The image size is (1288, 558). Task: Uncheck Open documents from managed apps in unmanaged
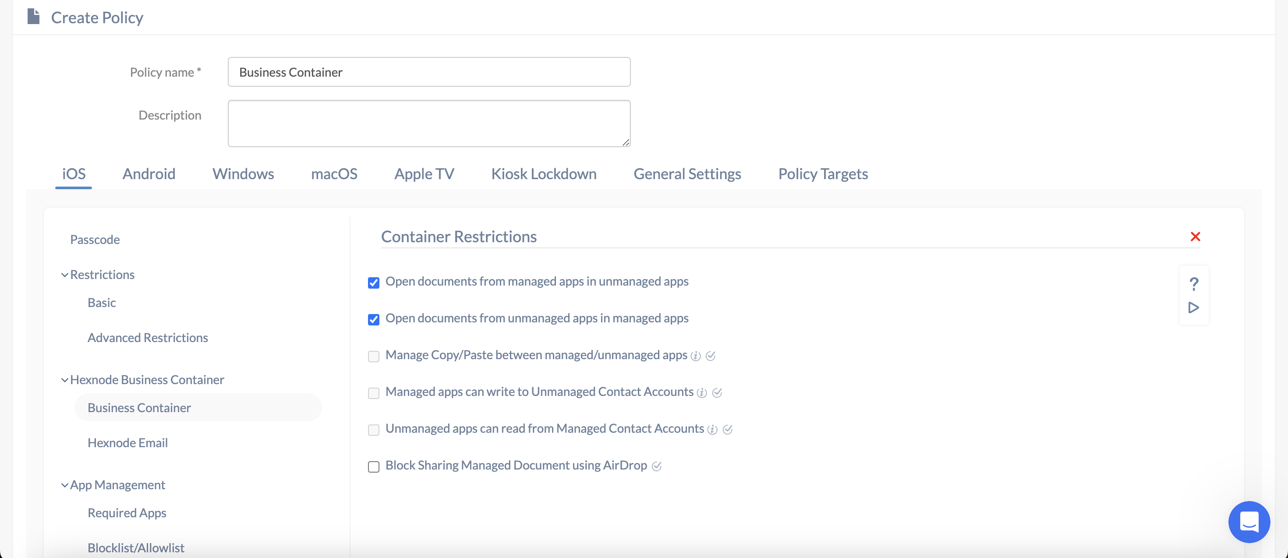click(374, 283)
